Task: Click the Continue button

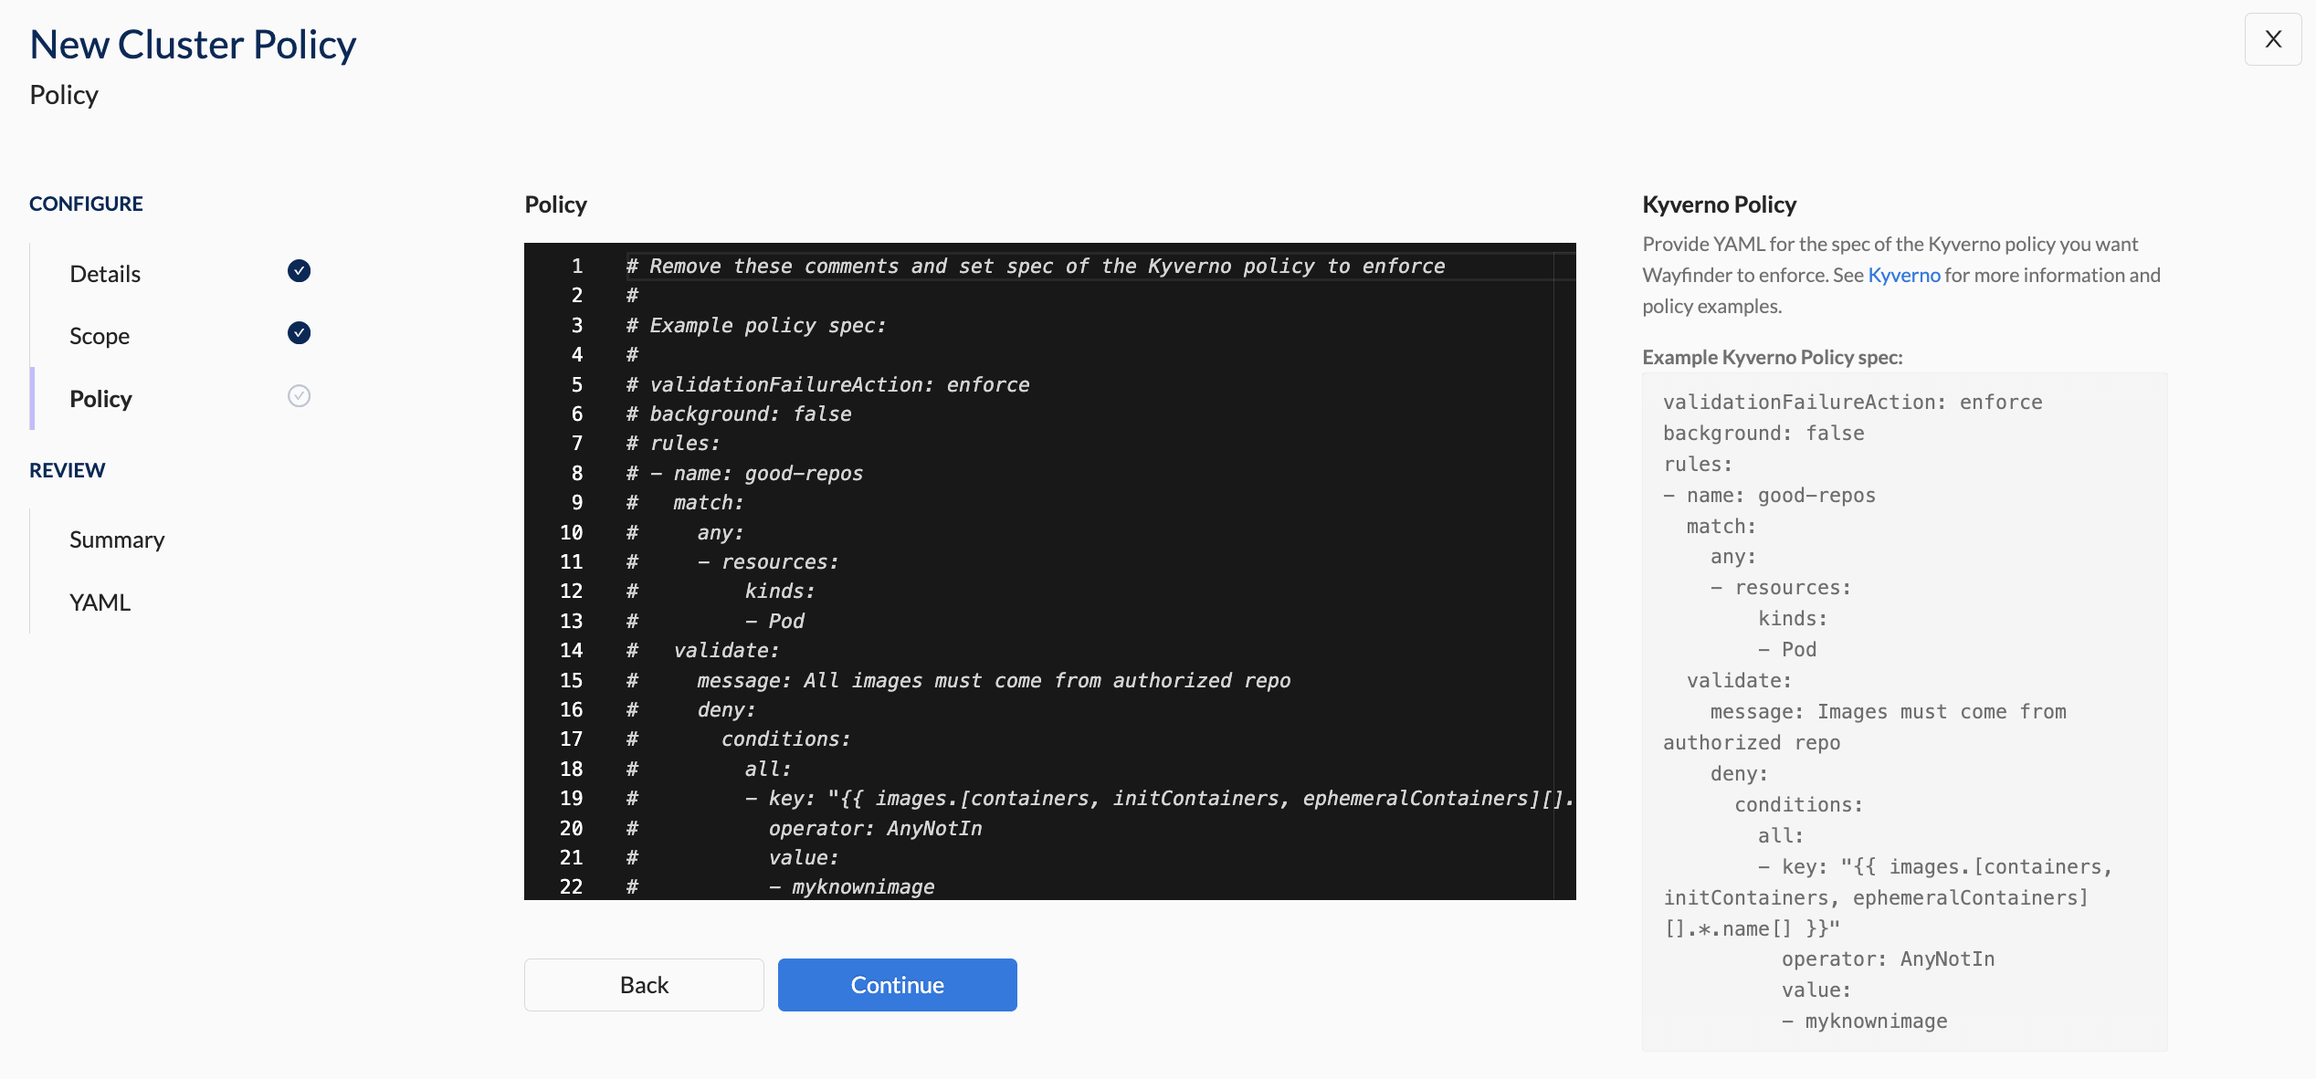Action: pyautogui.click(x=897, y=983)
